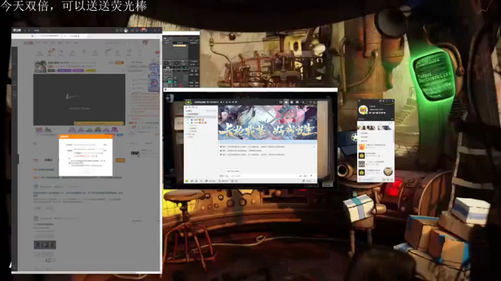Open the user avatar at browser page top

pos(145,42)
